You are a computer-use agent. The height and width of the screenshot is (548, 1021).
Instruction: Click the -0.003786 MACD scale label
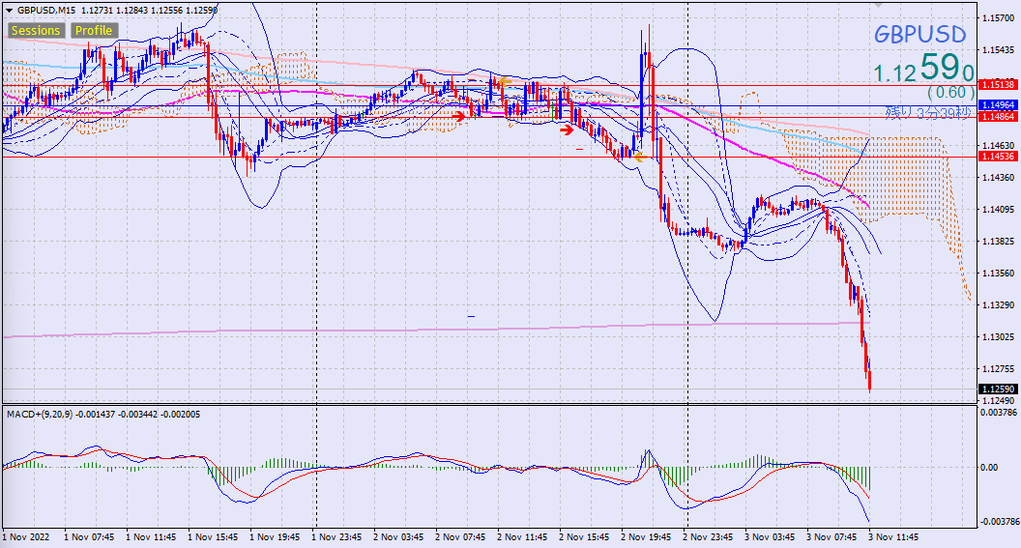point(1000,521)
